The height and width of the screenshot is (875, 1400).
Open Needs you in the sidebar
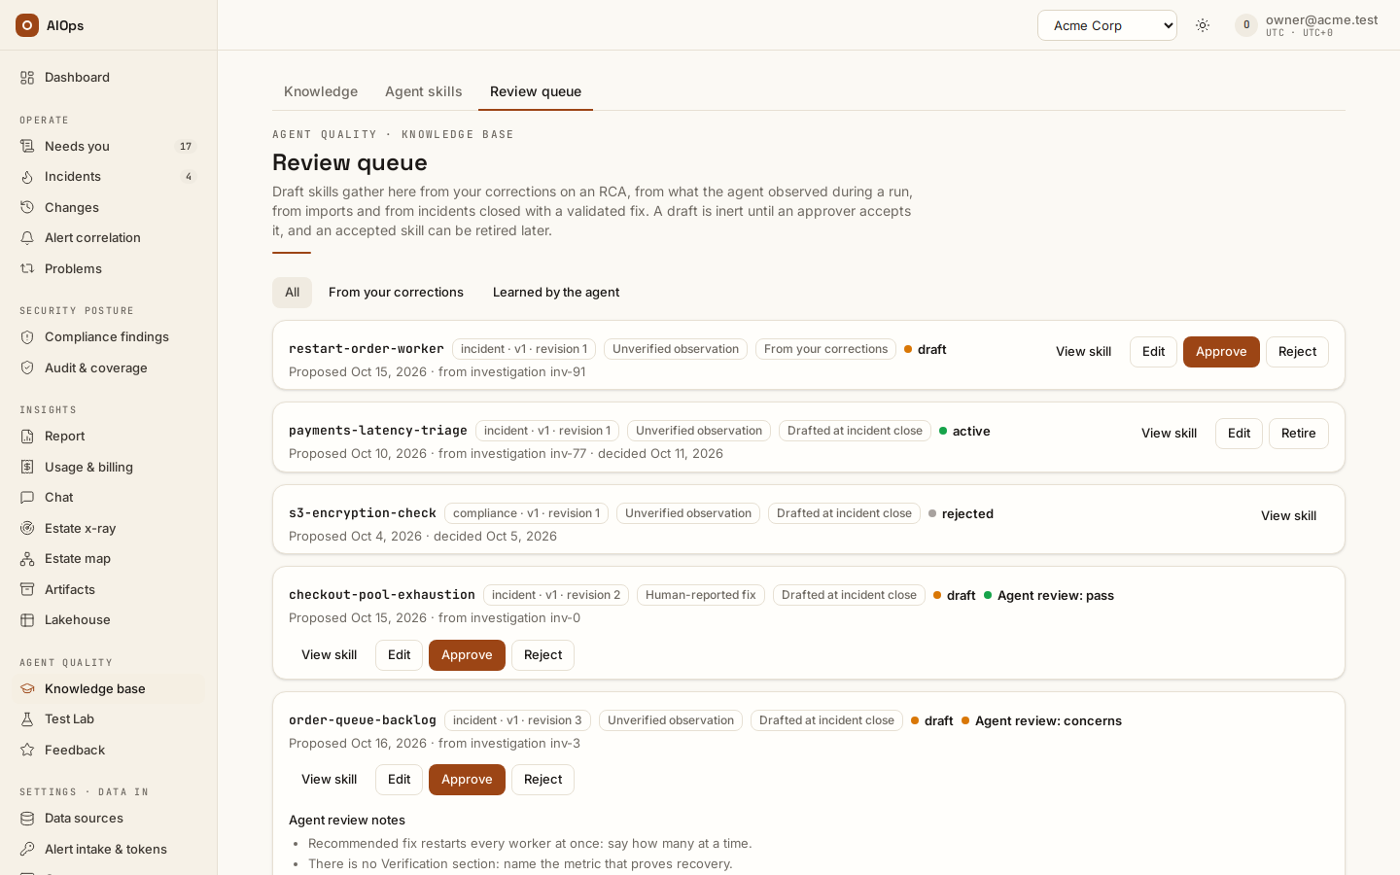coord(109,146)
